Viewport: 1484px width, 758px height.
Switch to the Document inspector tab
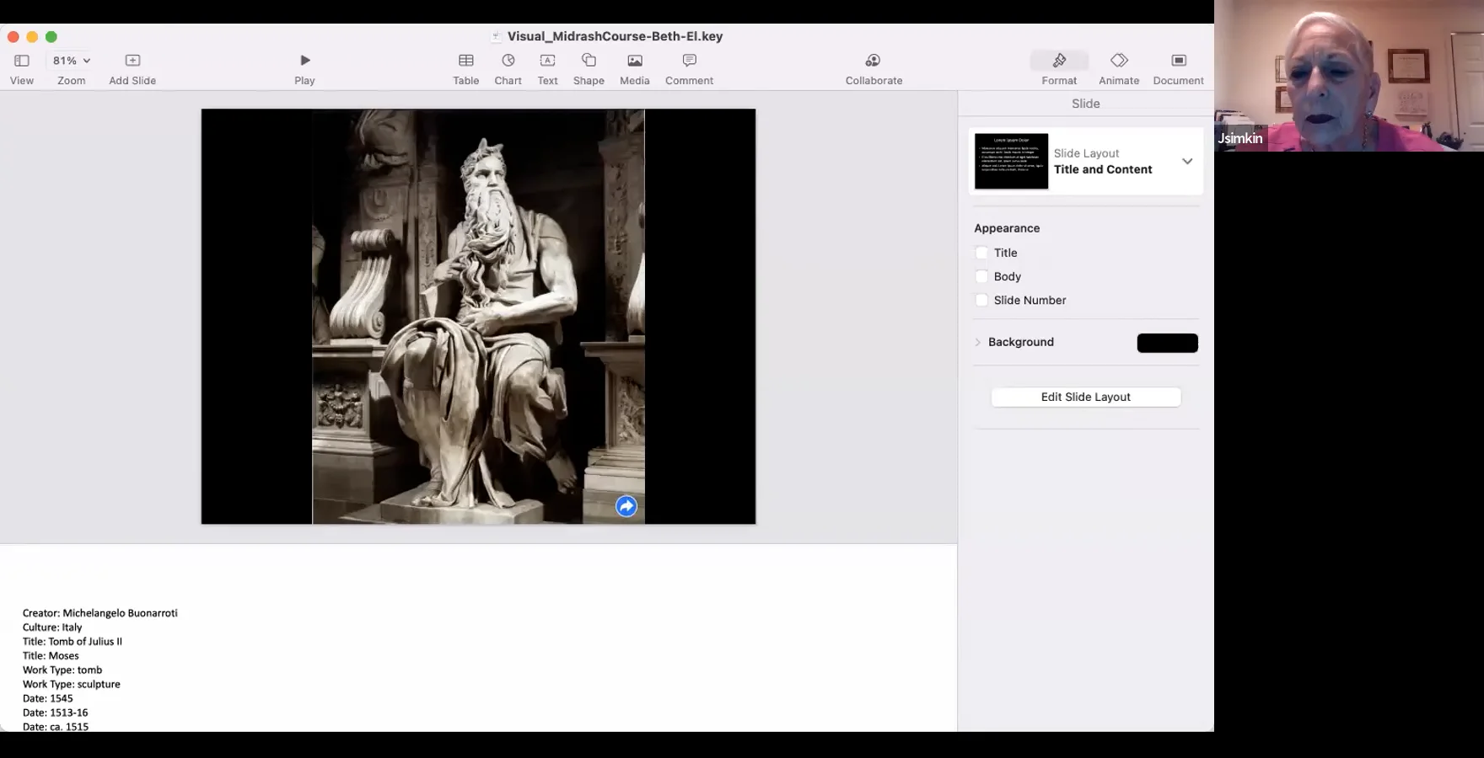[x=1178, y=61]
